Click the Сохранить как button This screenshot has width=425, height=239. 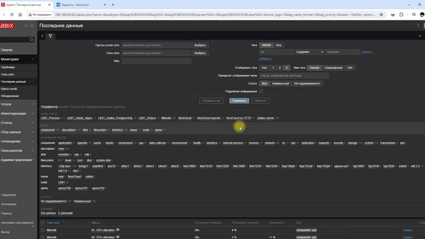[x=211, y=100]
